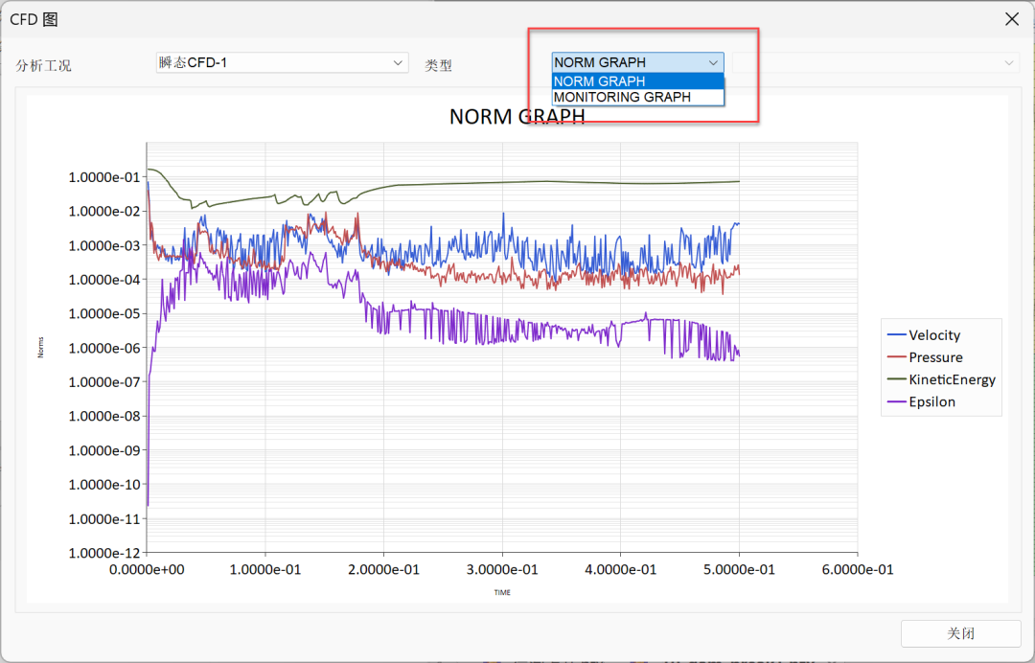Click the 1.0000e-12 y-axis tick label

click(103, 553)
